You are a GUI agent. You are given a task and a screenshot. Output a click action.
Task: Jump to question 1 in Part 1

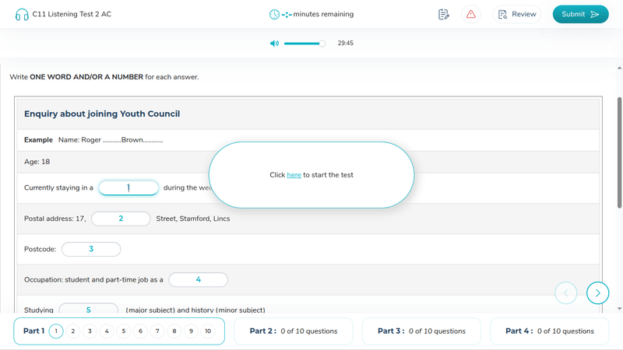point(56,331)
